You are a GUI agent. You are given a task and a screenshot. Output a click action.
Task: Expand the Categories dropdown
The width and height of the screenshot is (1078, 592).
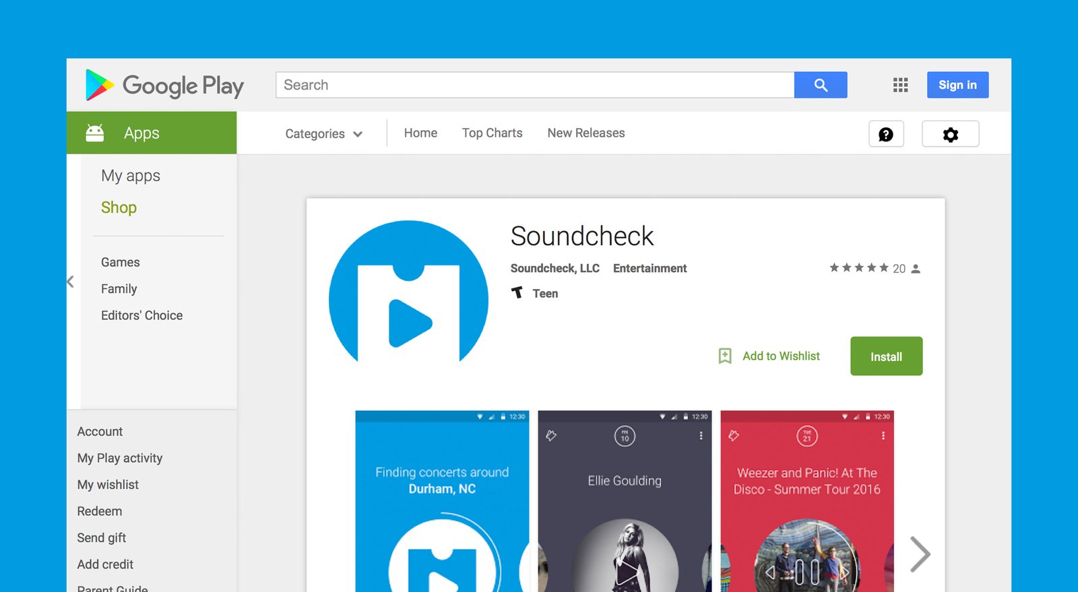point(323,133)
